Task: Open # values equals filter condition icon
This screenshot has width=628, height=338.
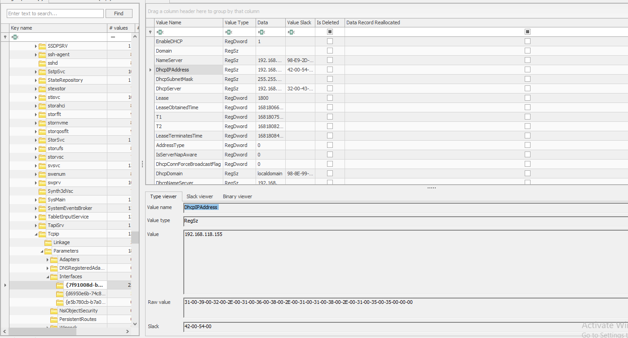Action: tap(113, 37)
